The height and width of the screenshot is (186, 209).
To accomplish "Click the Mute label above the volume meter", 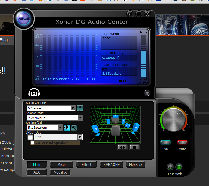I will coord(144,33).
